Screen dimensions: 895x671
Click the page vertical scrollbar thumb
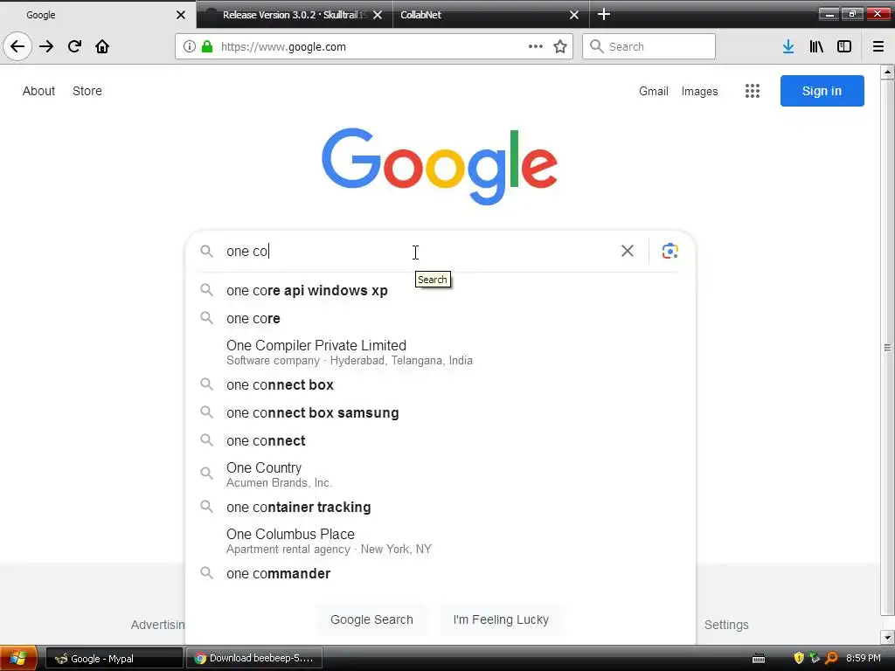coord(887,348)
